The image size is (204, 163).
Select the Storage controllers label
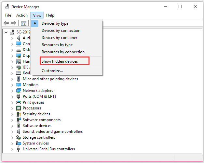pos(39,137)
